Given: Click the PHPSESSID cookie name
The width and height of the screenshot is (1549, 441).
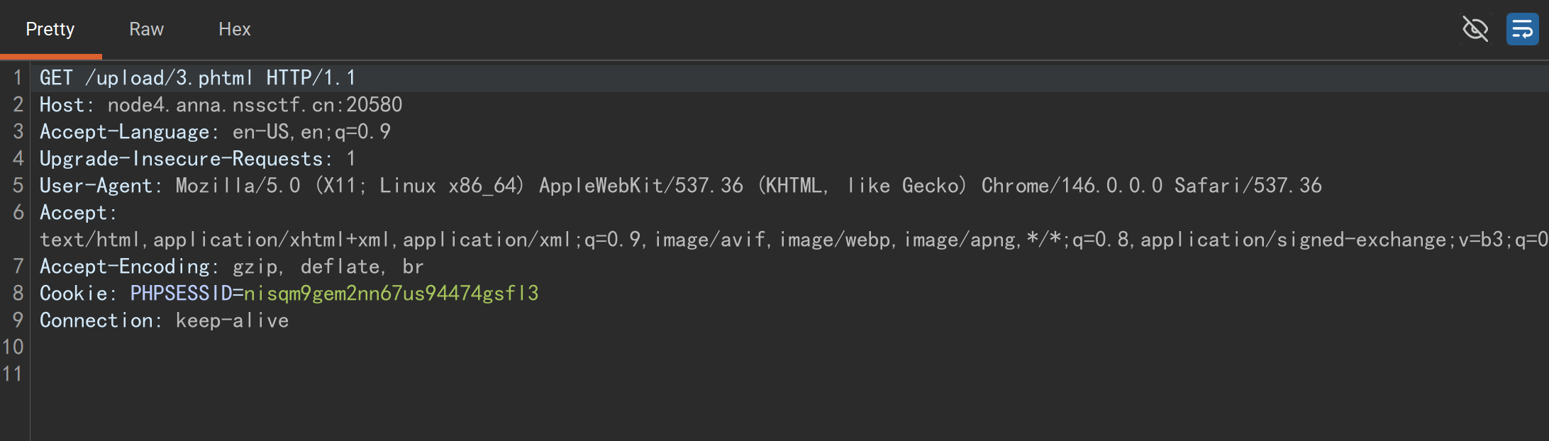Looking at the screenshot, I should pyautogui.click(x=181, y=294).
